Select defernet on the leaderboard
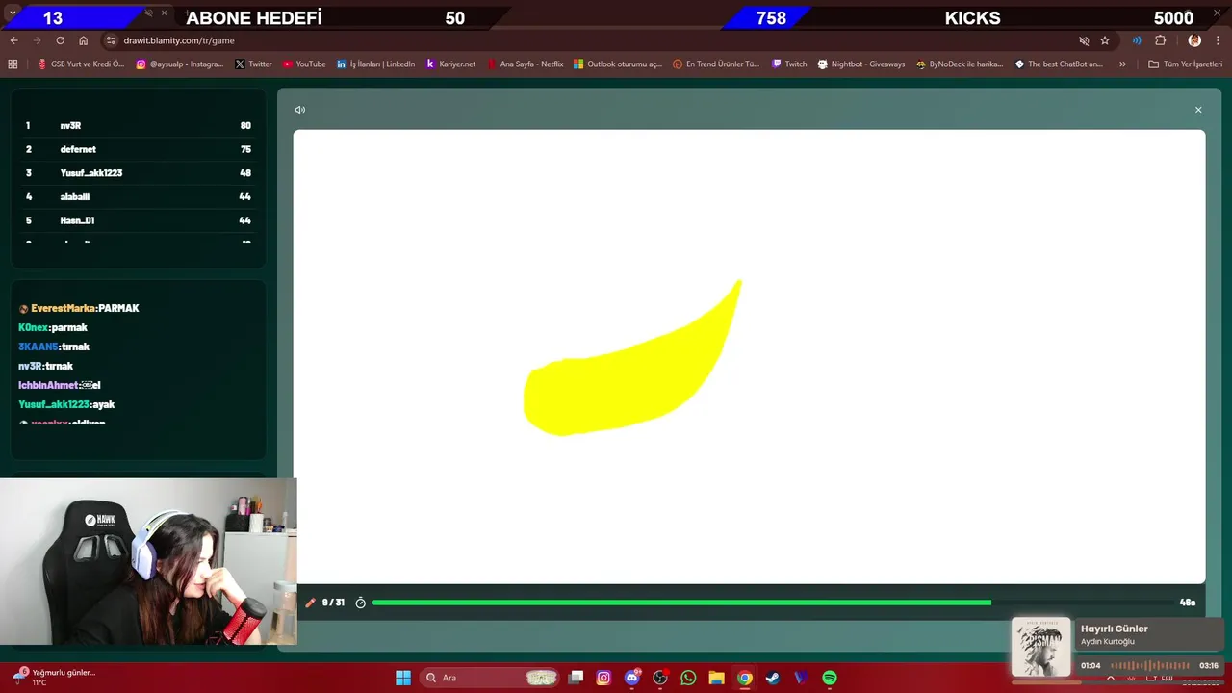Screen dimensions: 1232x693 click(138, 149)
